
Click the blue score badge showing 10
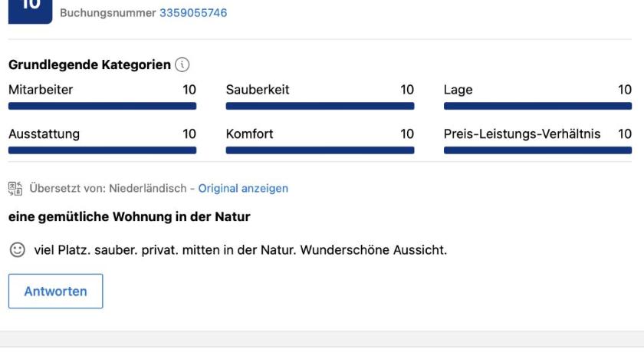(30, 11)
